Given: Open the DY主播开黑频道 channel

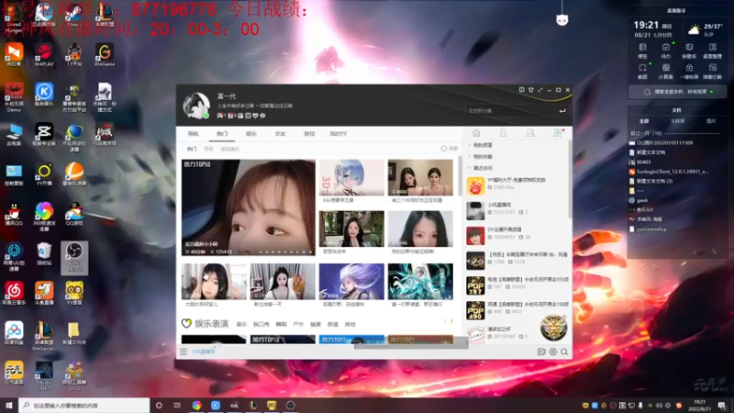Looking at the screenshot, I should (517, 234).
